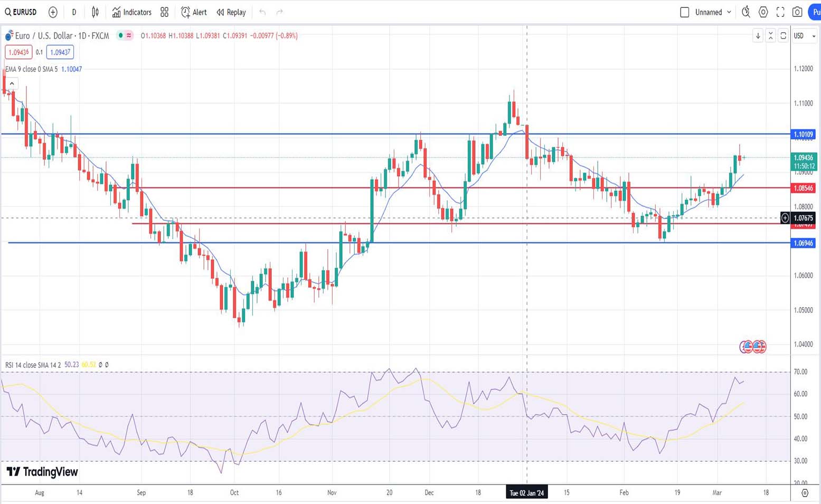Tick the layout checkbox beside Unnamed

coord(684,12)
